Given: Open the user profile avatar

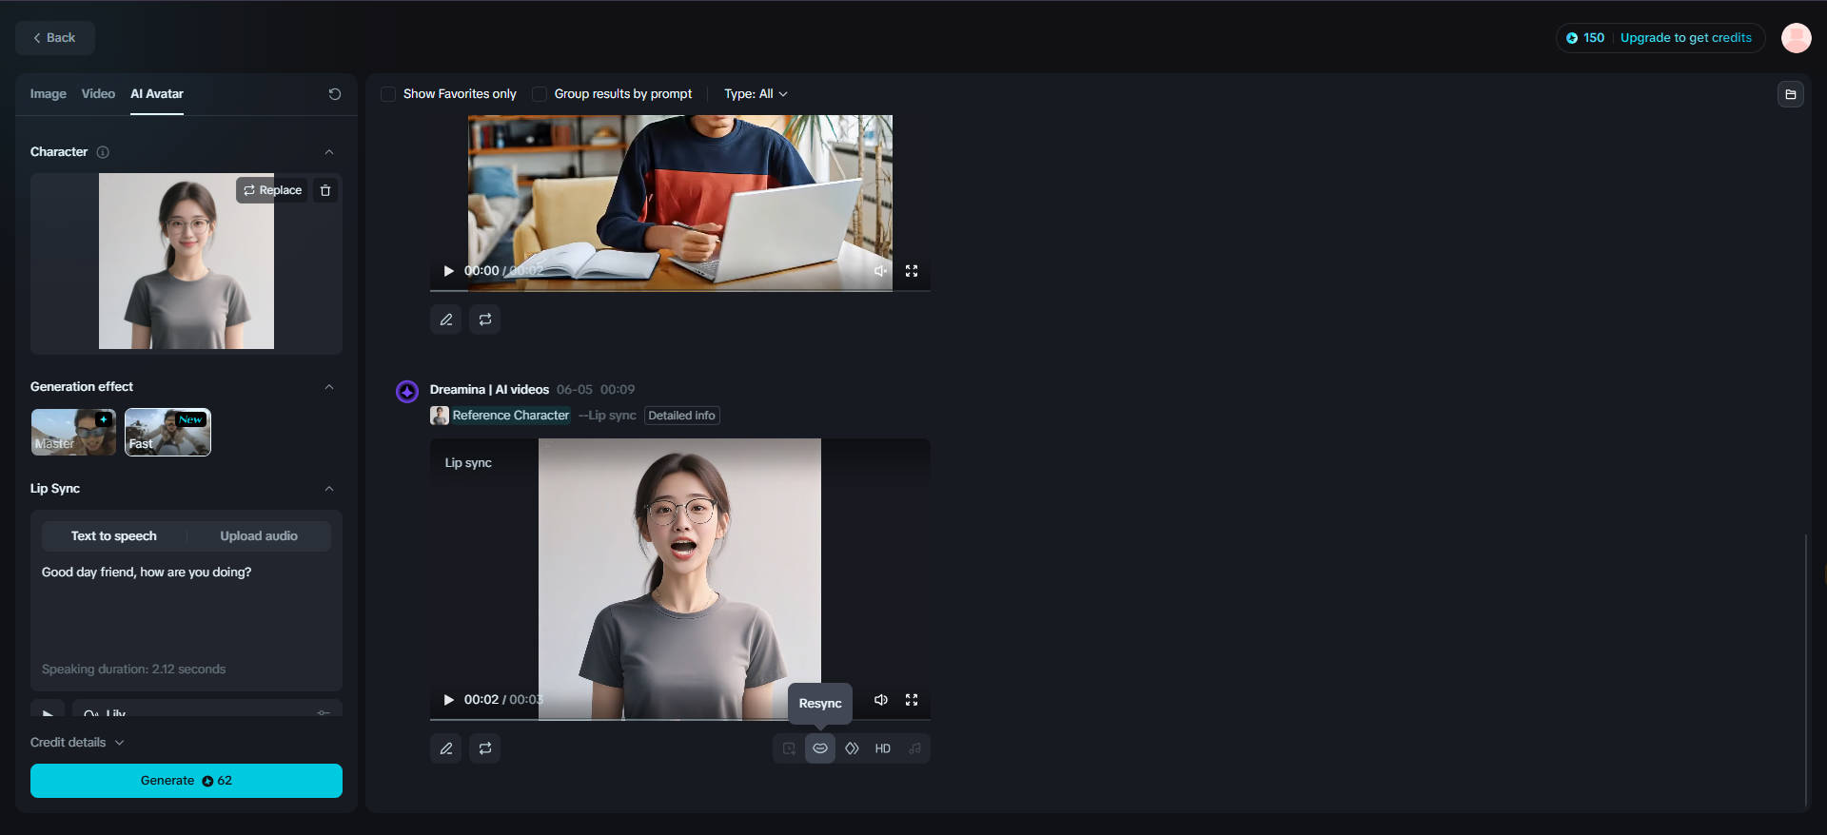Looking at the screenshot, I should click(x=1796, y=38).
